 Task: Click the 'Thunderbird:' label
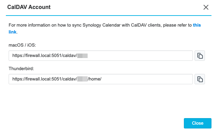[21, 69]
